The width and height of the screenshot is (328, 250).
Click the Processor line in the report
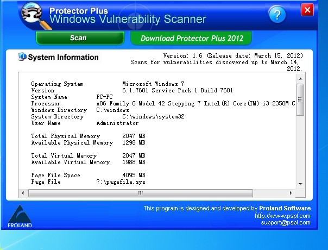coord(163,103)
